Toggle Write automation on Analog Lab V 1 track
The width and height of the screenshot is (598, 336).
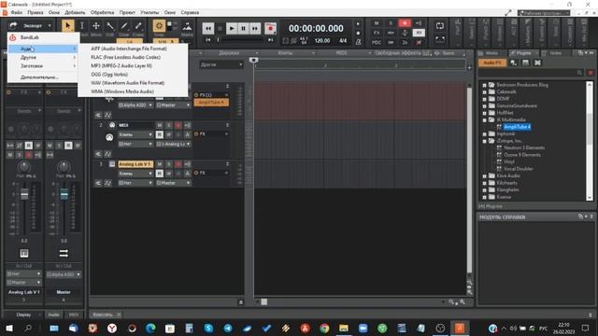(168, 174)
